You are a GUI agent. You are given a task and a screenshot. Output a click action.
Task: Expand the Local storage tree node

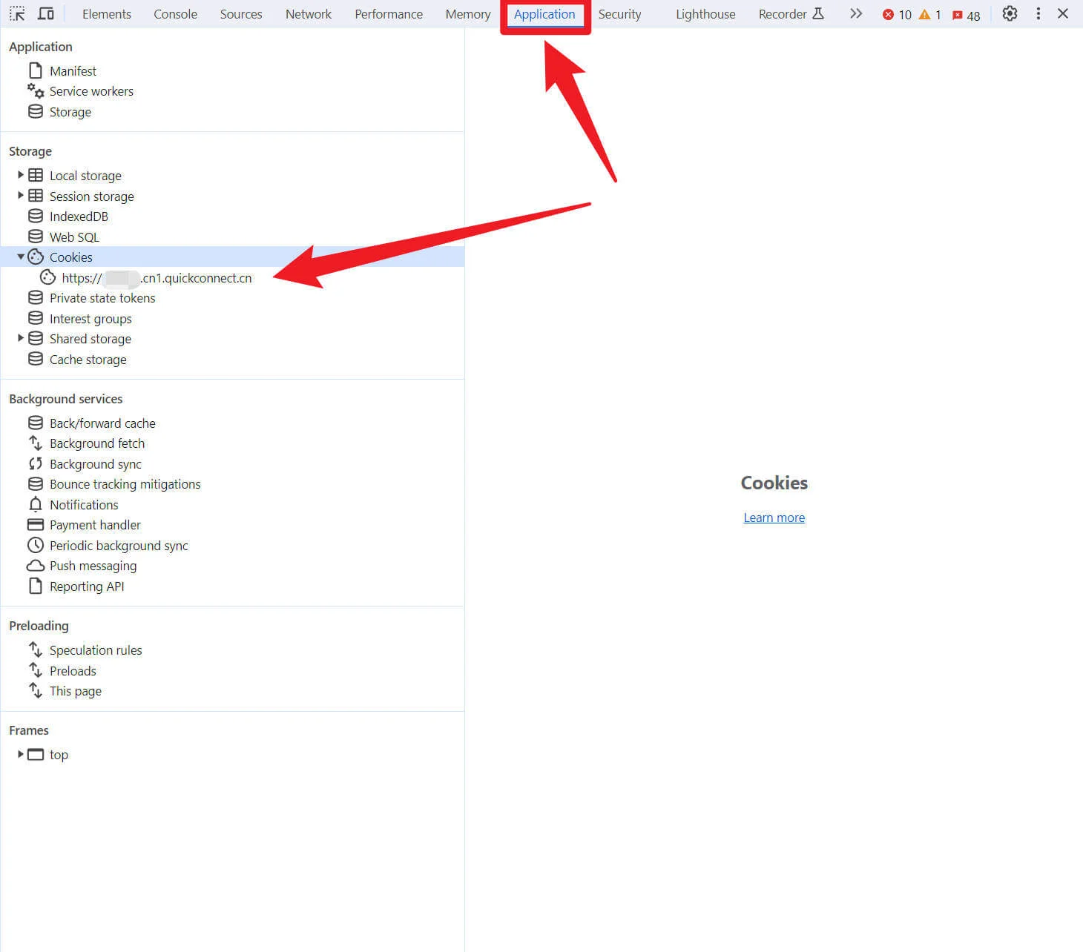(x=21, y=175)
